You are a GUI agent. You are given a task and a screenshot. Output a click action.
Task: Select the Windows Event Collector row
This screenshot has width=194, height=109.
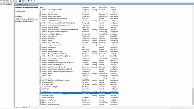[79, 36]
